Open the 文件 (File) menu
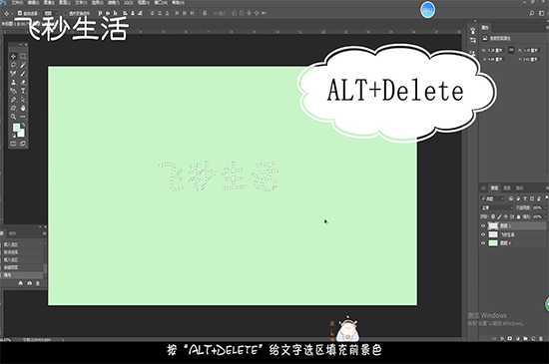 (17, 3)
